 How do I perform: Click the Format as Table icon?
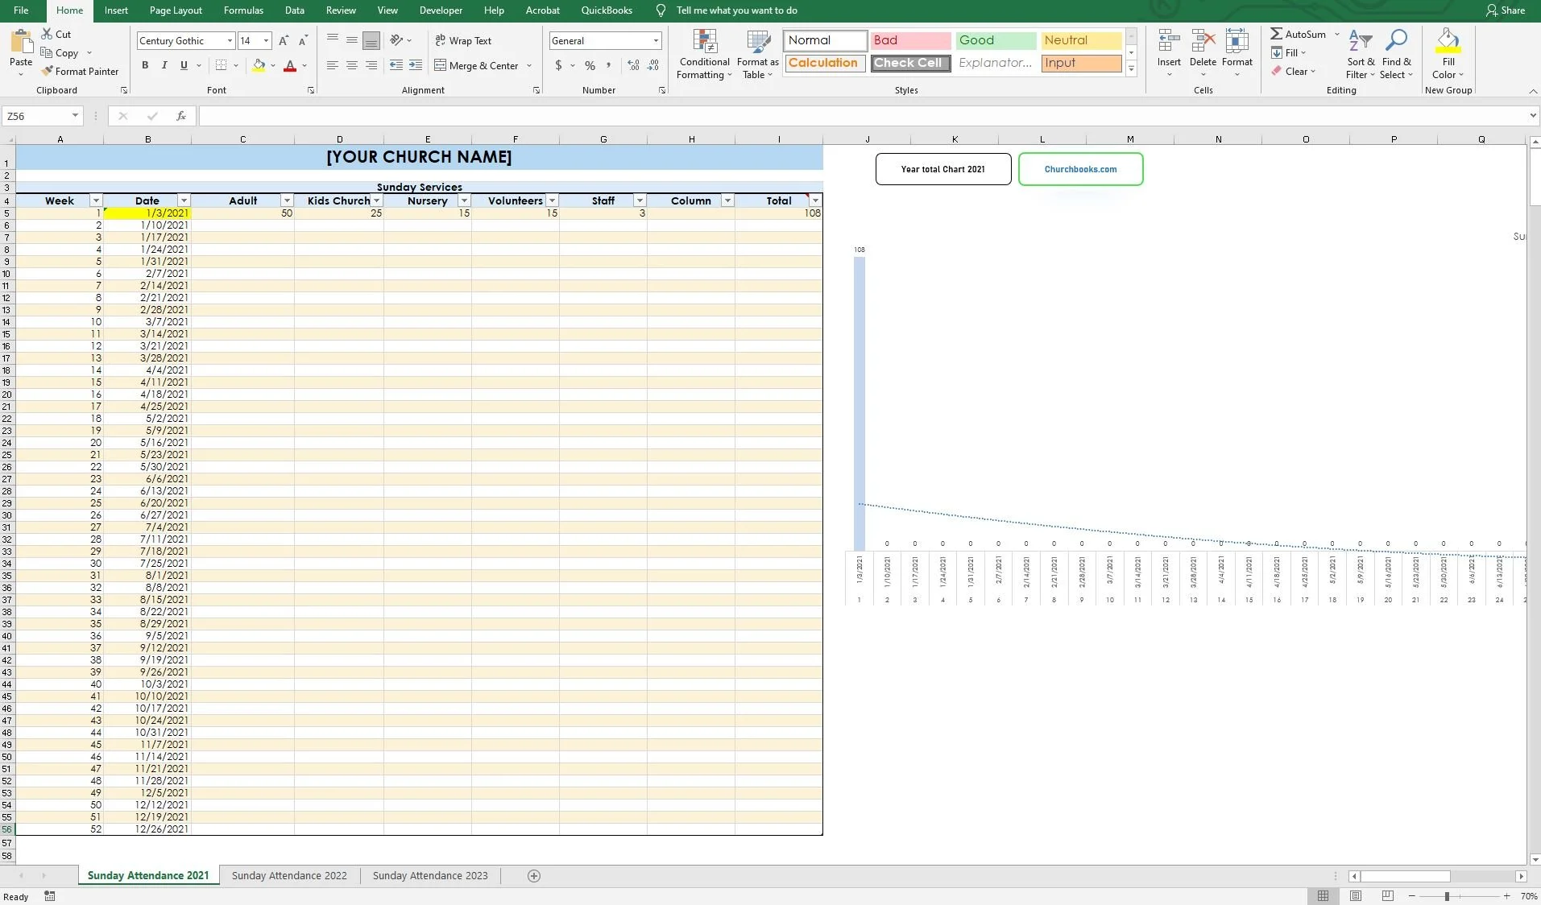coord(756,53)
